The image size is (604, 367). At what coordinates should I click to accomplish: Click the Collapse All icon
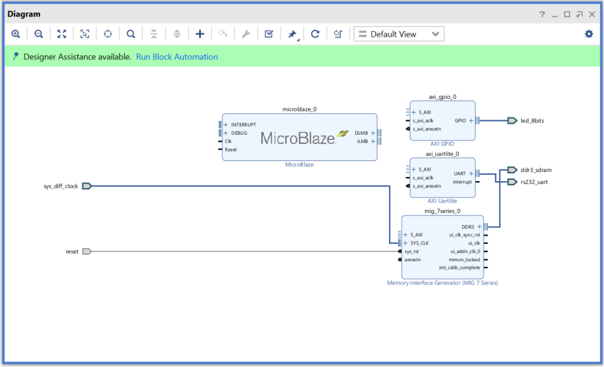click(x=153, y=34)
